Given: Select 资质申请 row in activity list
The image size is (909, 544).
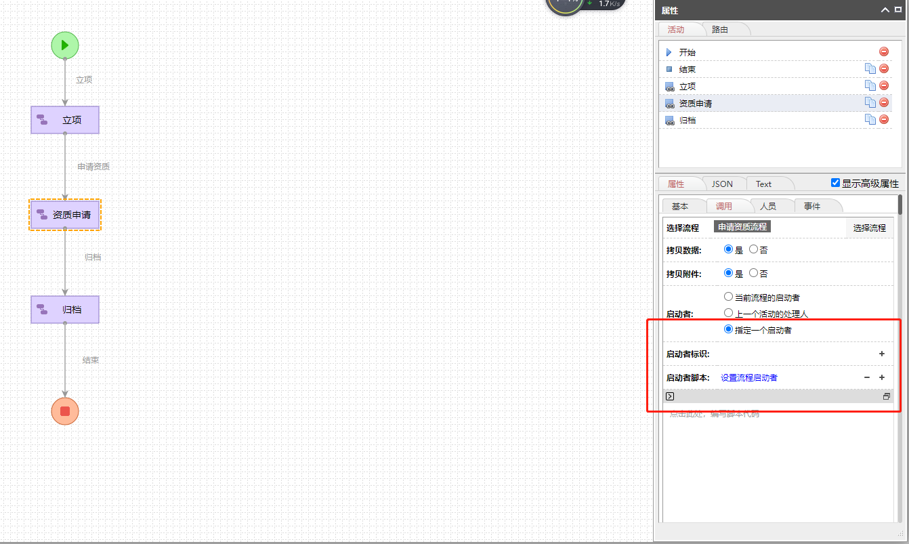Looking at the screenshot, I should [776, 103].
